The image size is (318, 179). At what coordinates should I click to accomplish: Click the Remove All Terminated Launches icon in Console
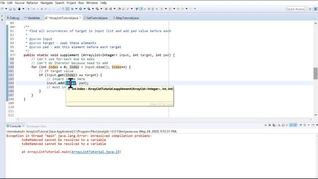(274, 125)
